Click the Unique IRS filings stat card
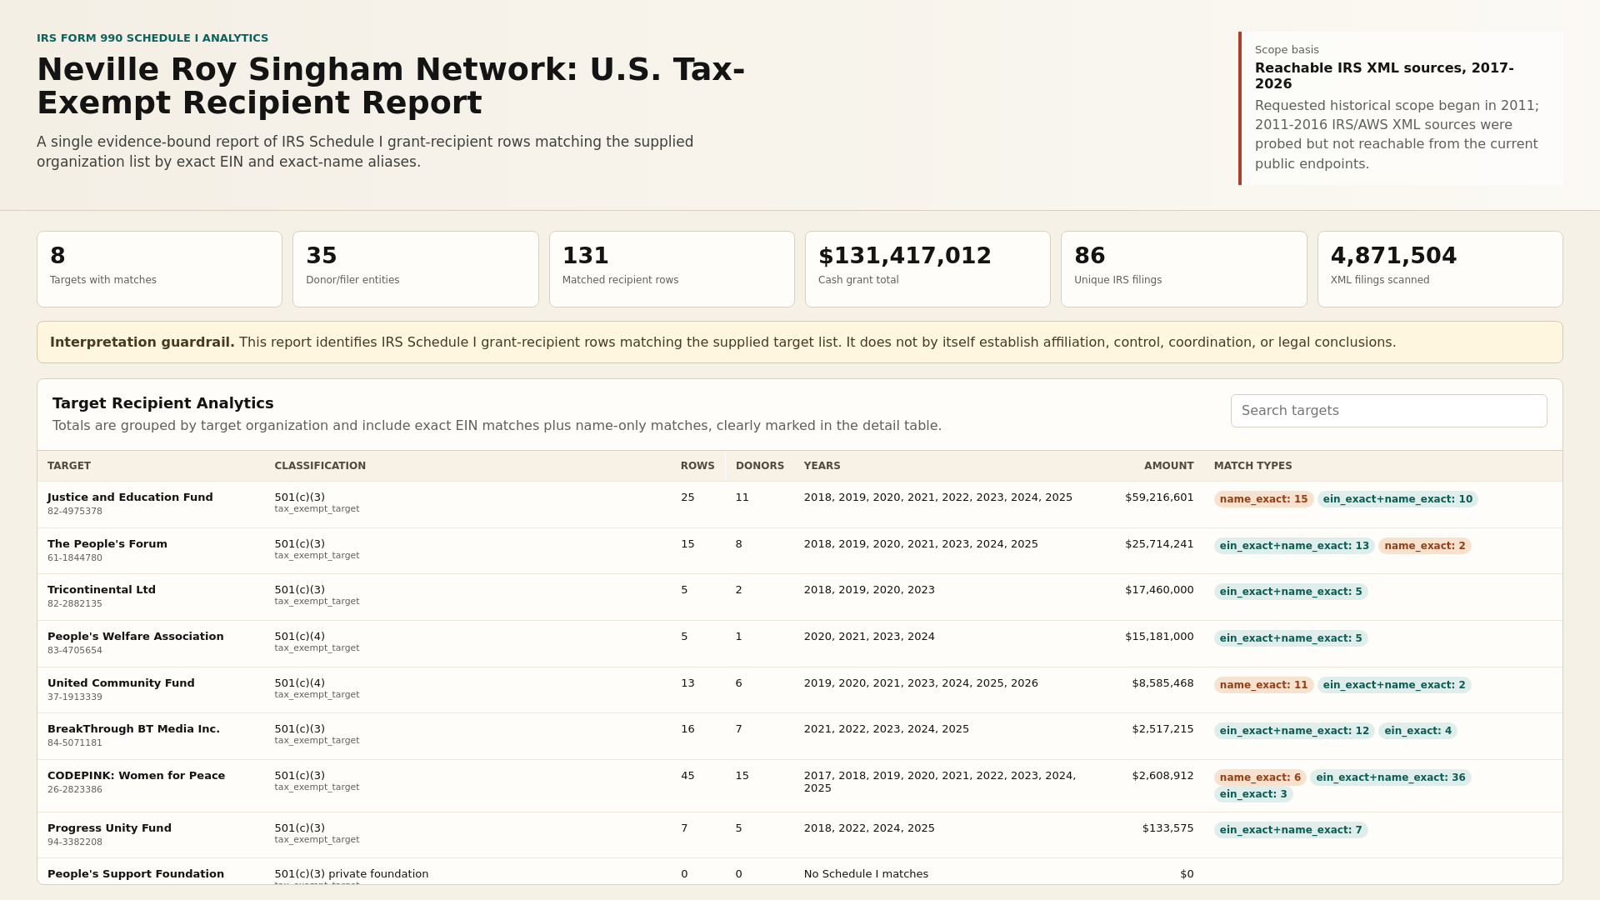The width and height of the screenshot is (1600, 900). pos(1183,269)
